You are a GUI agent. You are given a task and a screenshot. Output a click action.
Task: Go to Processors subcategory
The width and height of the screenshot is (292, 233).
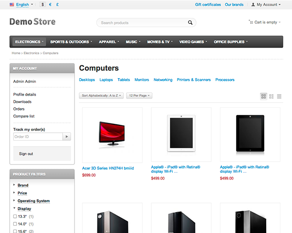coord(225,80)
